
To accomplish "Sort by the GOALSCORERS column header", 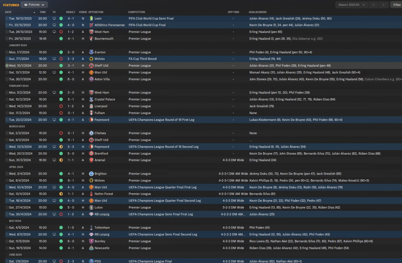I will (257, 12).
